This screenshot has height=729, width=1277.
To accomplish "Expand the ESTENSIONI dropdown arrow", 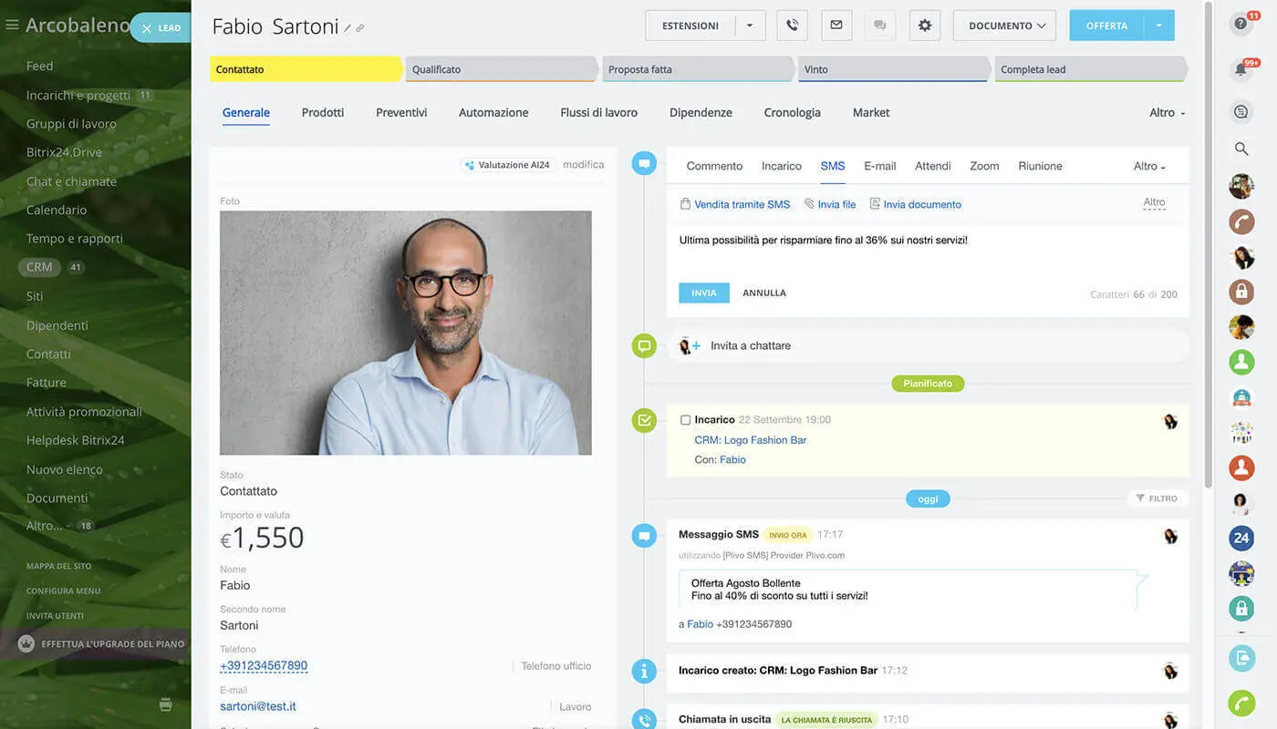I will tap(750, 26).
